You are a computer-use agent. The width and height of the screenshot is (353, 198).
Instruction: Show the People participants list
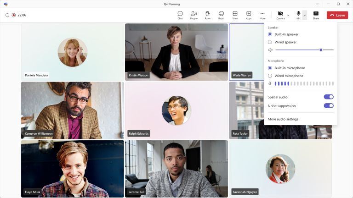point(194,15)
